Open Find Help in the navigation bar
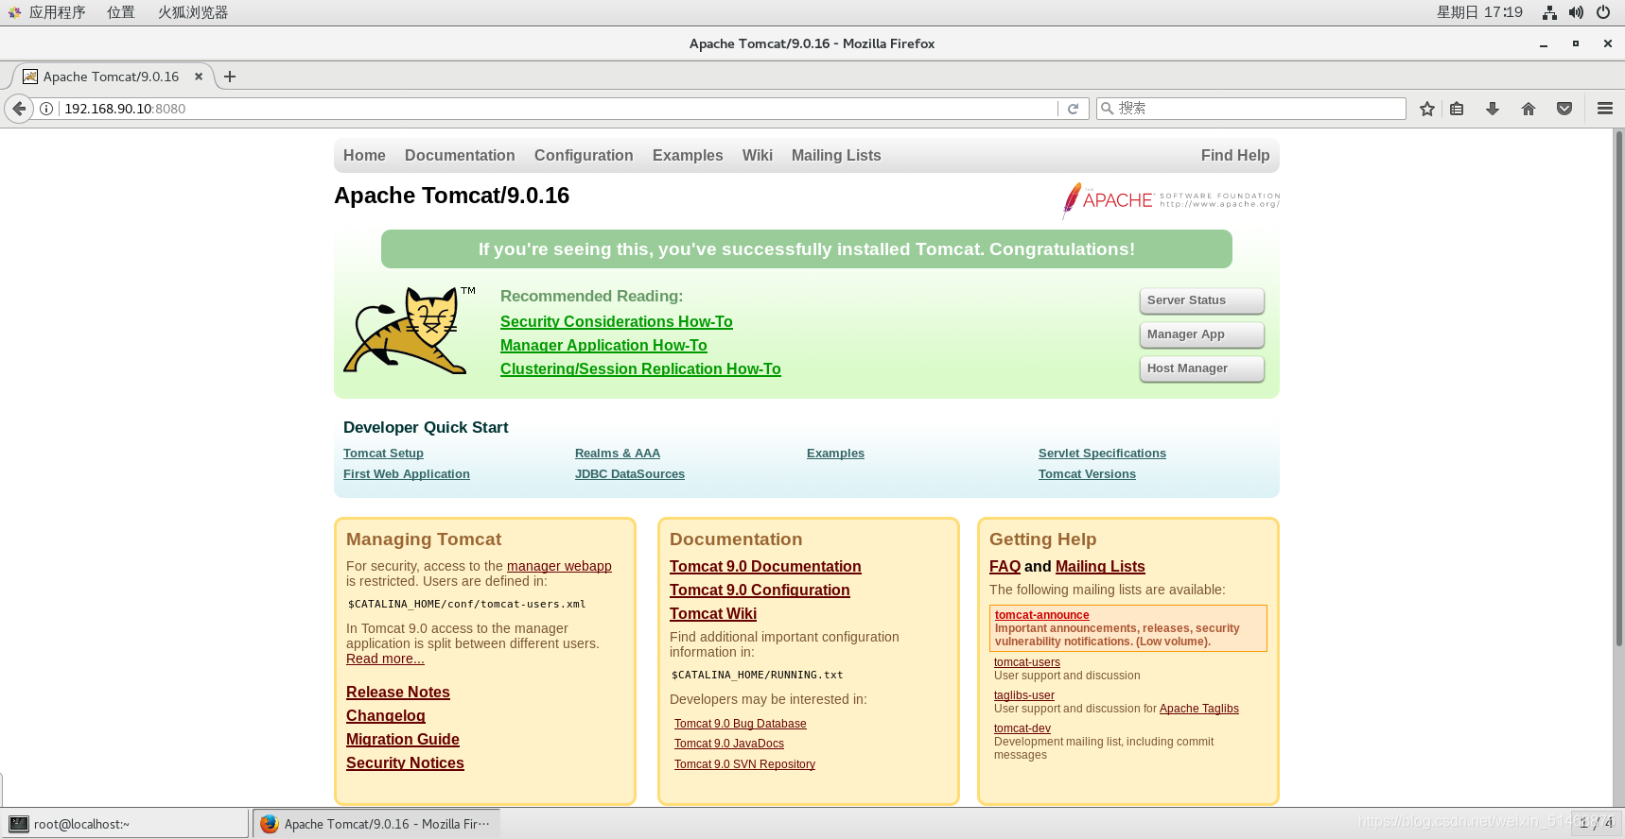 tap(1235, 156)
